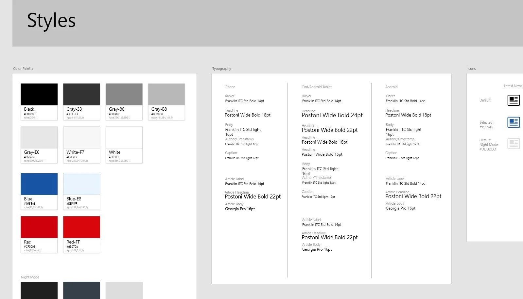523x299 pixels.
Task: Select the Default Latest News icon
Action: click(x=514, y=100)
